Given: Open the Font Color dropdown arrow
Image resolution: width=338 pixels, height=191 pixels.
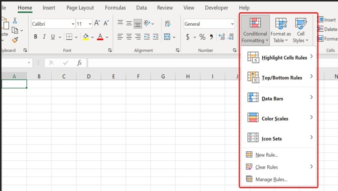Looking at the screenshot, I should point(107,37).
